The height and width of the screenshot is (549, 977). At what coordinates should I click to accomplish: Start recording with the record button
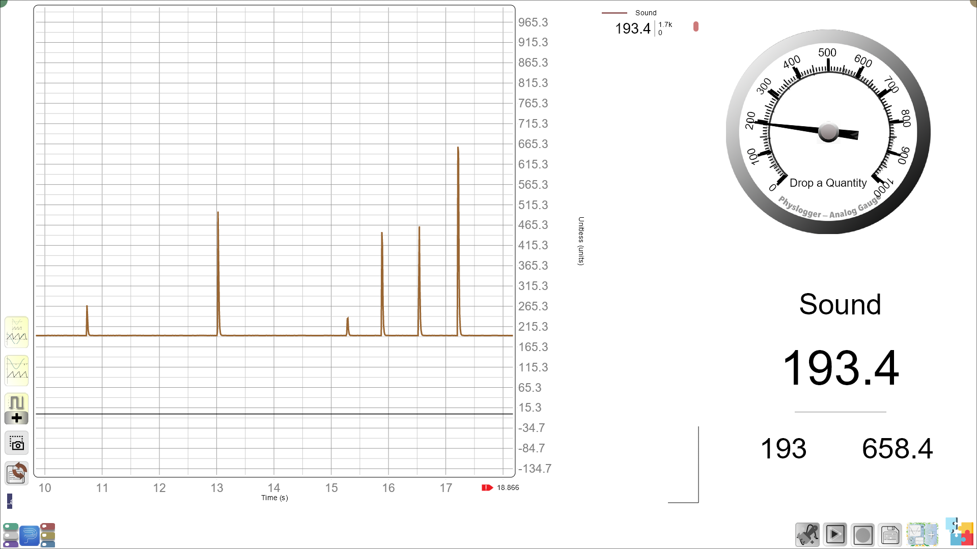(x=862, y=535)
